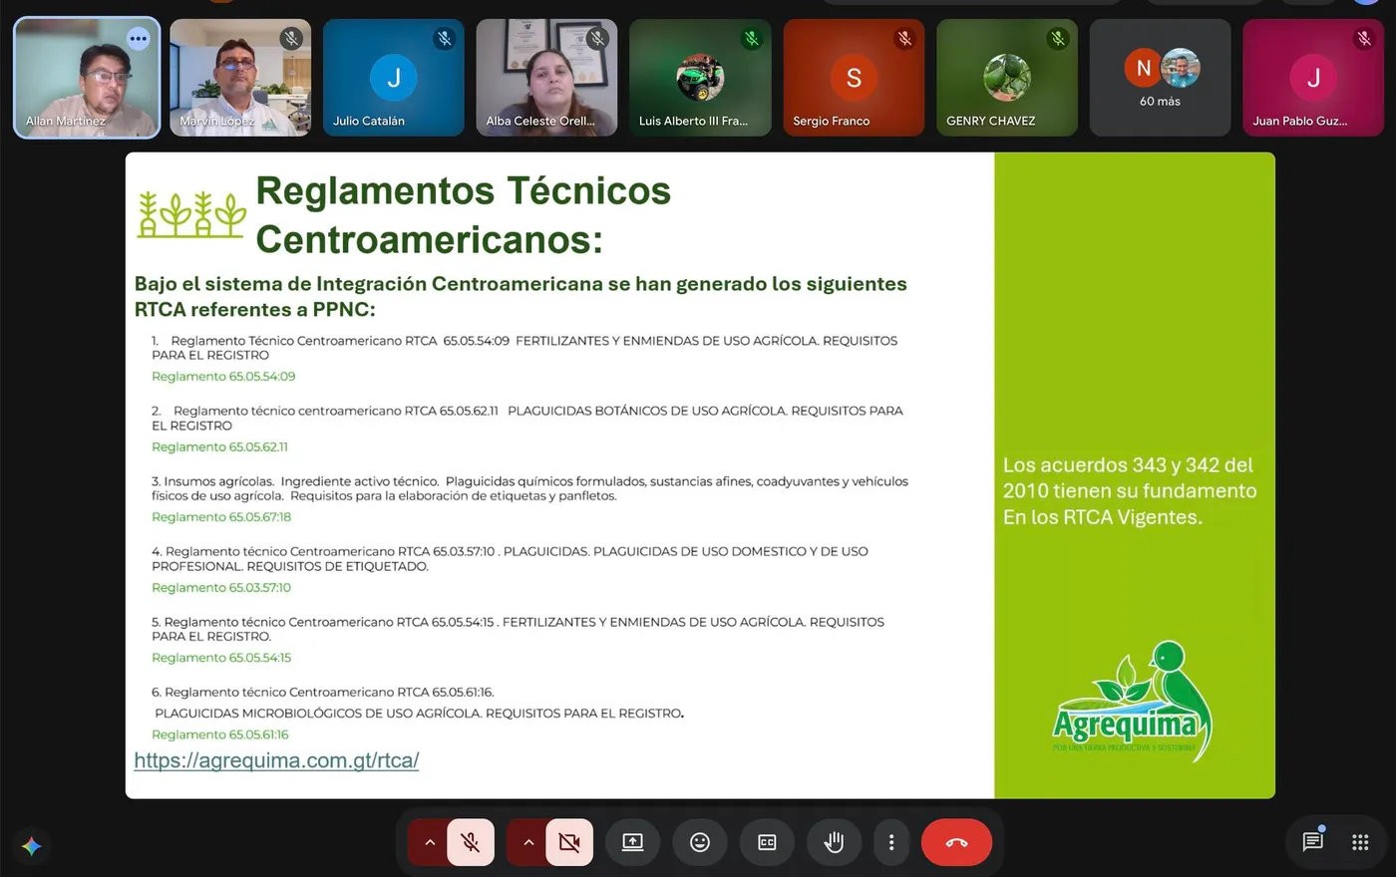Image resolution: width=1396 pixels, height=877 pixels.
Task: Click muted mic icon on GENRY CHAVEZ tile
Action: pyautogui.click(x=1058, y=39)
